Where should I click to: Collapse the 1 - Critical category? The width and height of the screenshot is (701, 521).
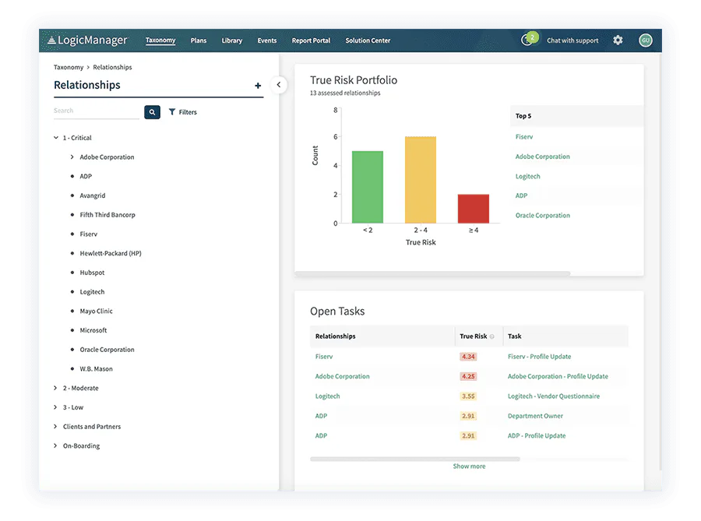(55, 137)
